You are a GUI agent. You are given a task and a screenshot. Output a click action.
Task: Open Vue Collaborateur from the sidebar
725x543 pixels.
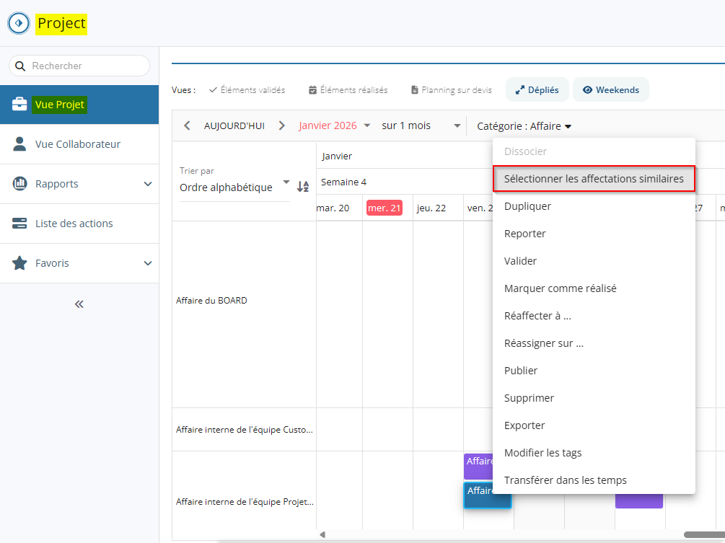[78, 144]
